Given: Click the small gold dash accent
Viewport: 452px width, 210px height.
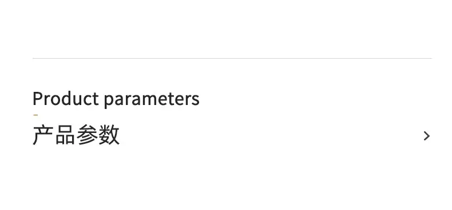Looking at the screenshot, I should pos(35,115).
